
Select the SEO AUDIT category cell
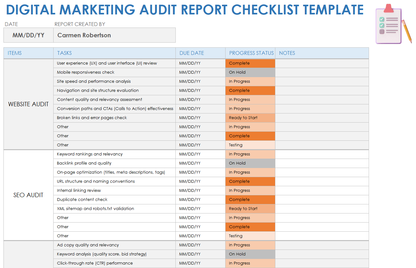point(29,195)
